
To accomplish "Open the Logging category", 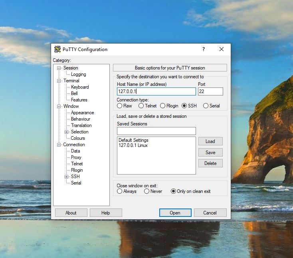I will [x=78, y=74].
